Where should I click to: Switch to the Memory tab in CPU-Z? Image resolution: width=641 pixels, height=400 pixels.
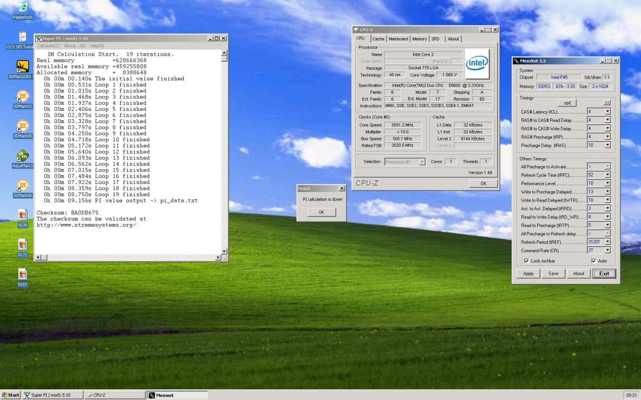click(420, 39)
